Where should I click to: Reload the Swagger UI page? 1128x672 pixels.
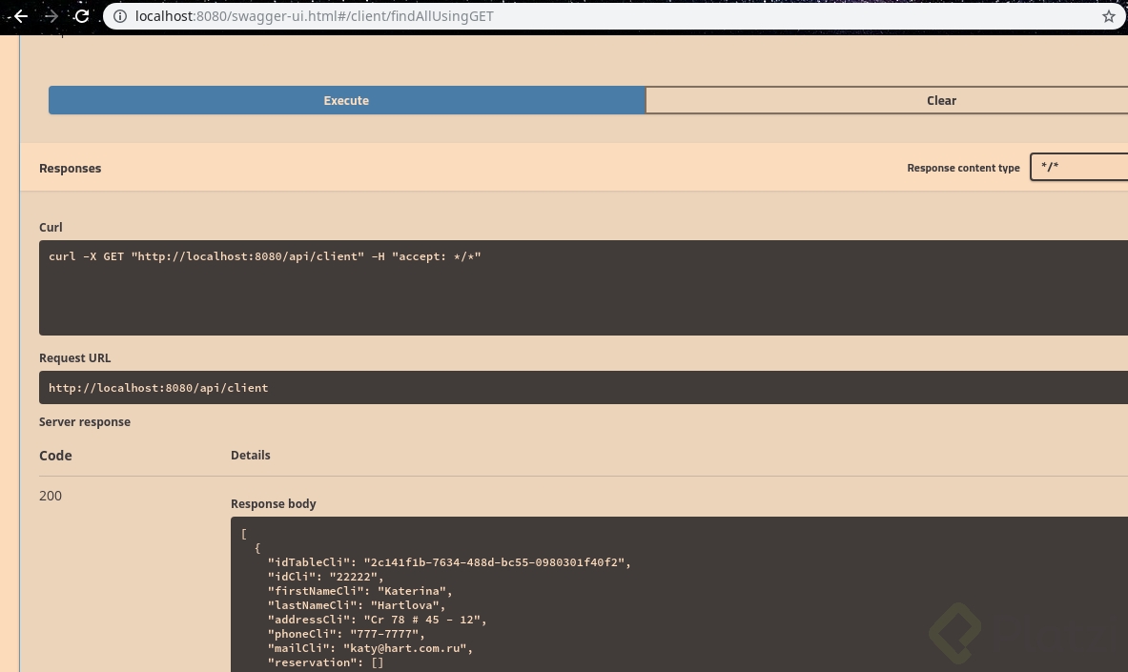tap(81, 16)
